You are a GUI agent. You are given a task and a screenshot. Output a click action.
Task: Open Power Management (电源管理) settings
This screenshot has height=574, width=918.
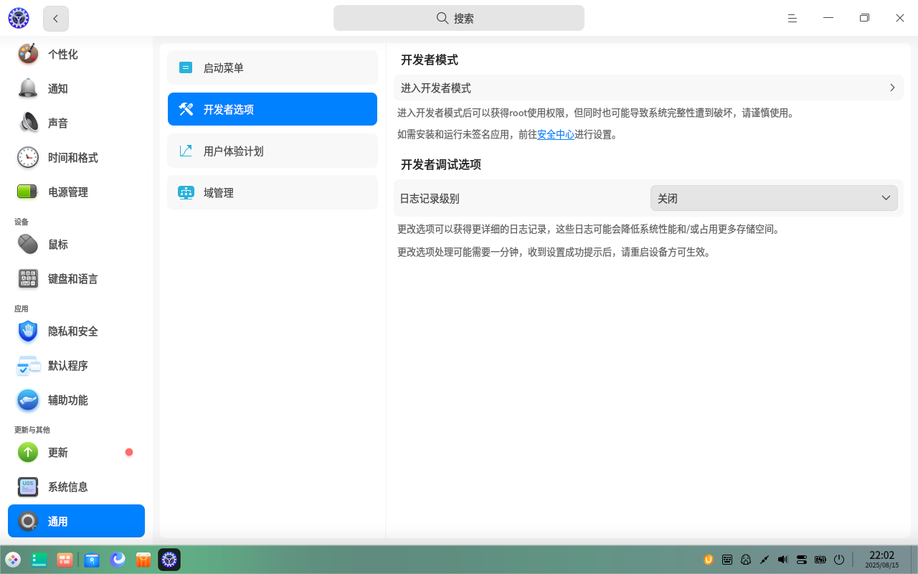coord(67,192)
